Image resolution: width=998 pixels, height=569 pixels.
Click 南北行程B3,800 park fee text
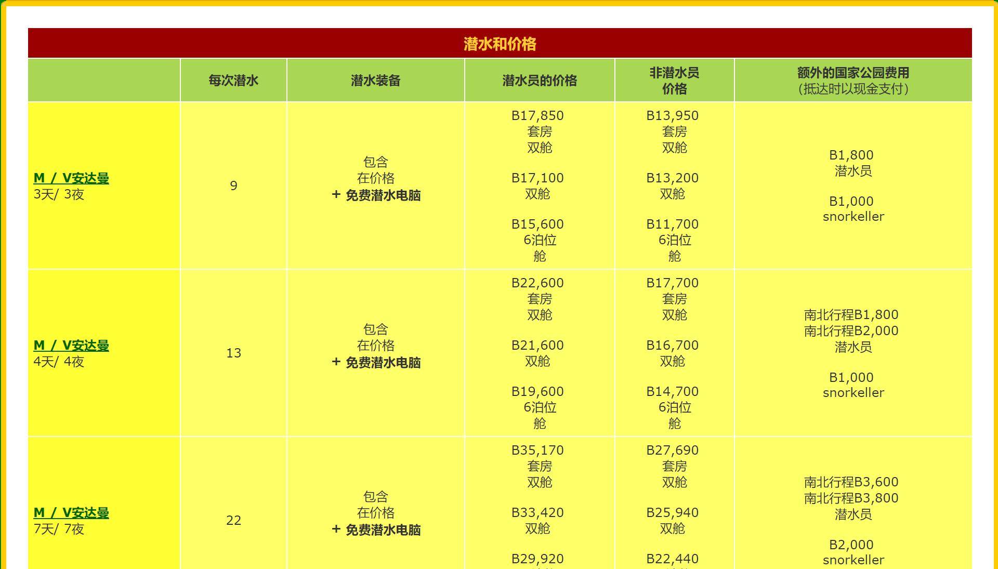click(851, 498)
